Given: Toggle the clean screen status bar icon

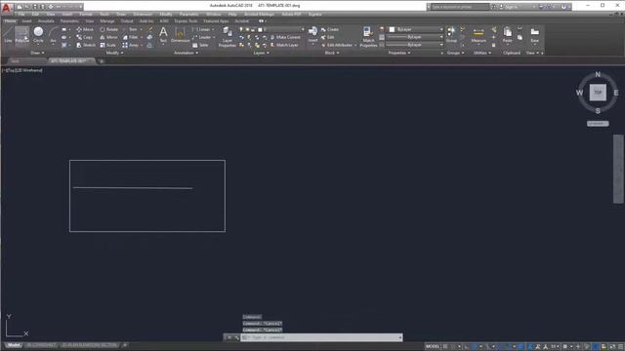Looking at the screenshot, I should (x=612, y=347).
